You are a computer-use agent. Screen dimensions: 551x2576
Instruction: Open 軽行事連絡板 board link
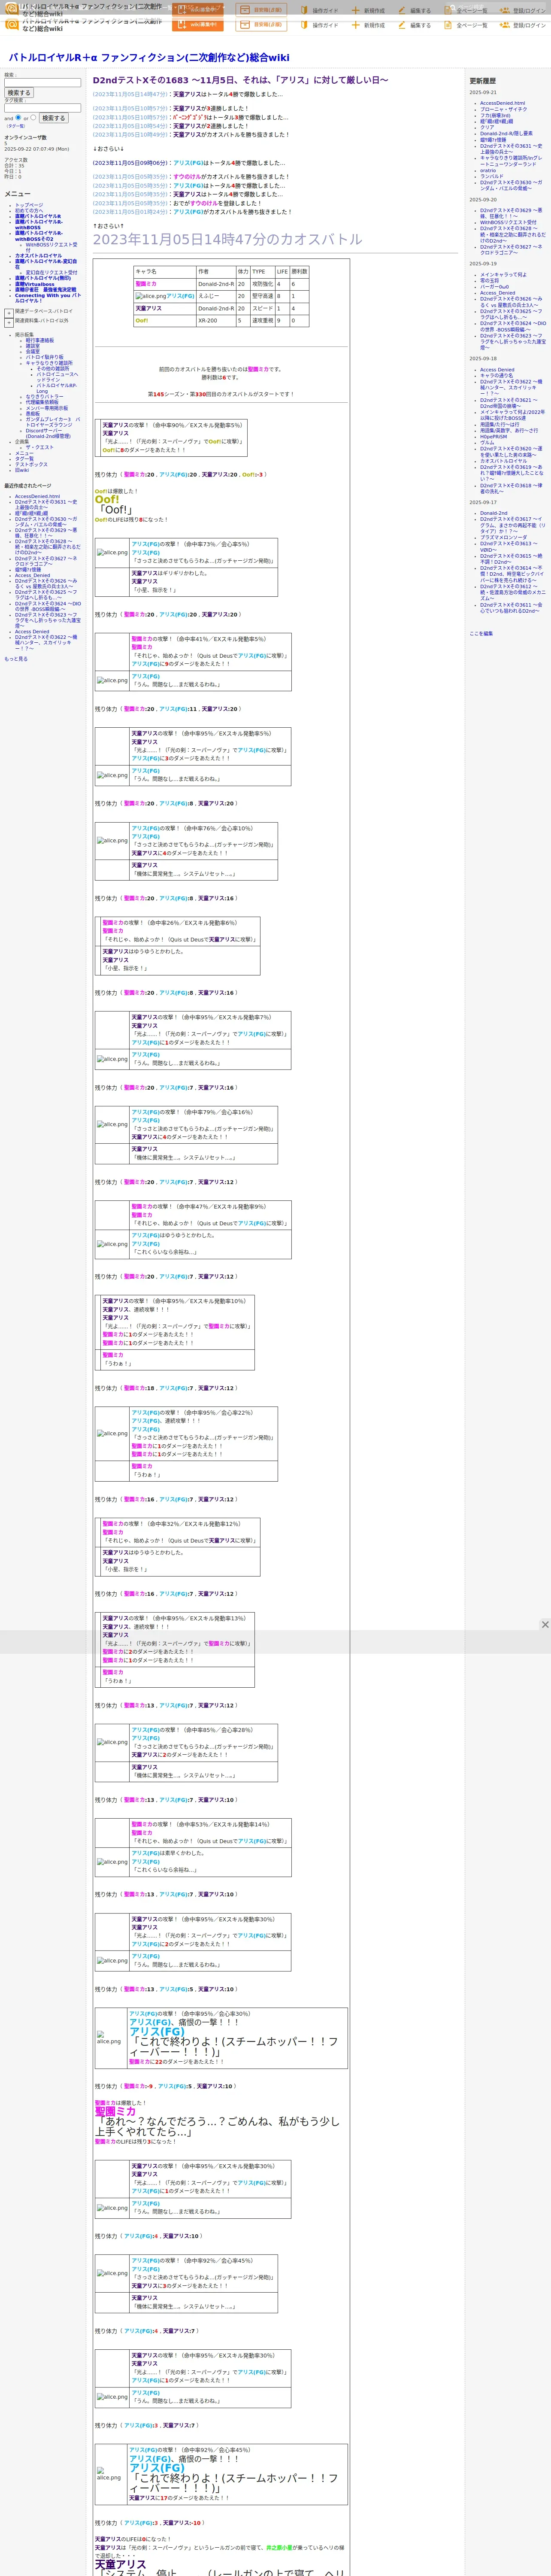[40, 340]
